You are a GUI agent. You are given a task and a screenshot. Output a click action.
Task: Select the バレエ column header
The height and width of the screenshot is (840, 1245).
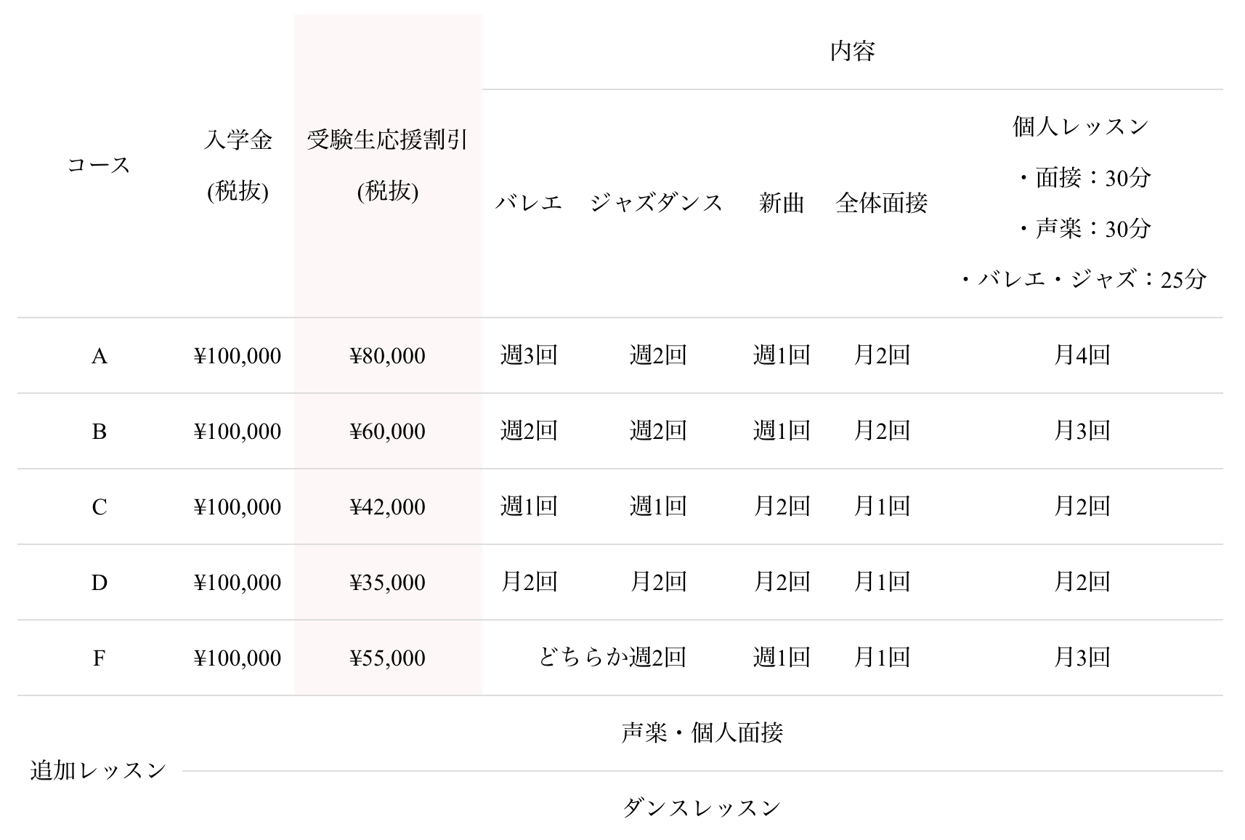tap(529, 203)
